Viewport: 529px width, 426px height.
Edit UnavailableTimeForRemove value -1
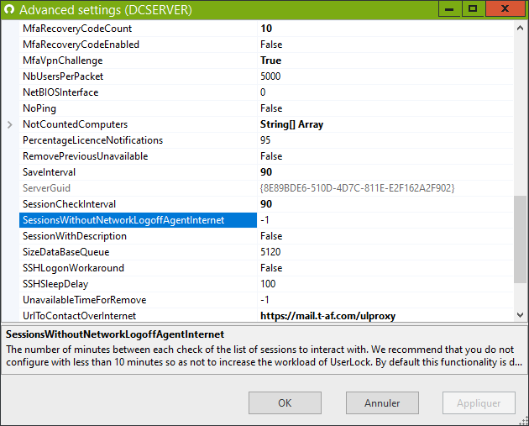tap(385, 300)
